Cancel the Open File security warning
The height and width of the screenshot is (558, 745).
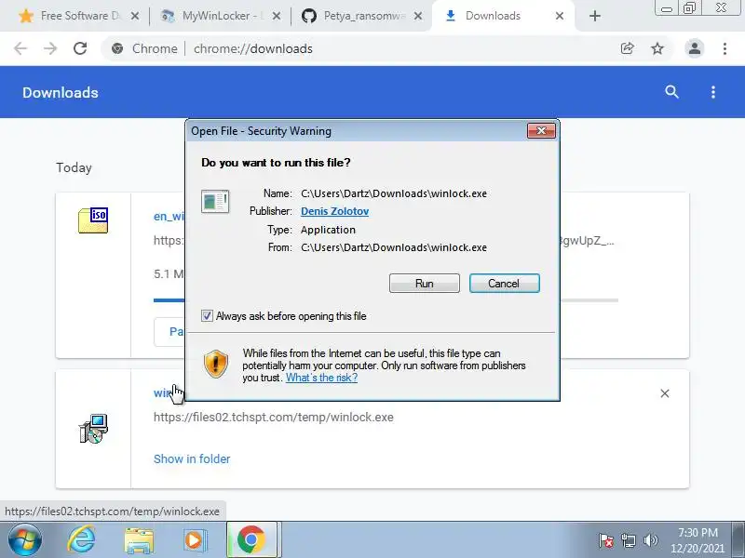click(504, 284)
